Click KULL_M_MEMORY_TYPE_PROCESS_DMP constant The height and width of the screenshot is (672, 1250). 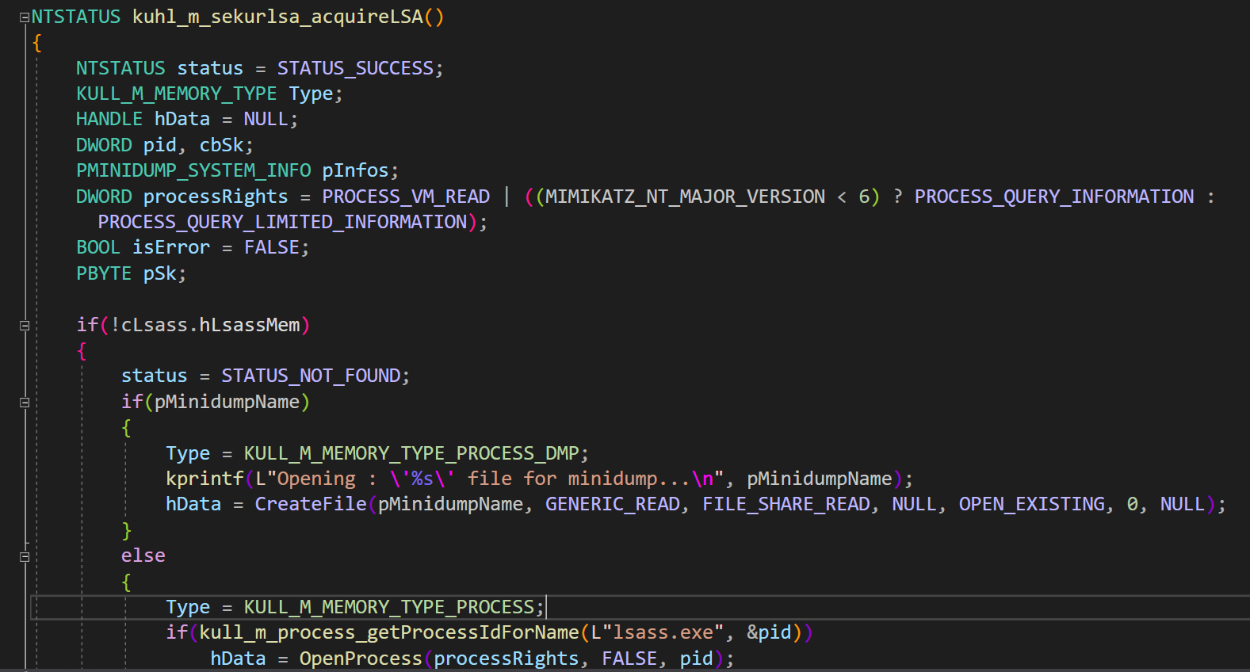(x=411, y=453)
